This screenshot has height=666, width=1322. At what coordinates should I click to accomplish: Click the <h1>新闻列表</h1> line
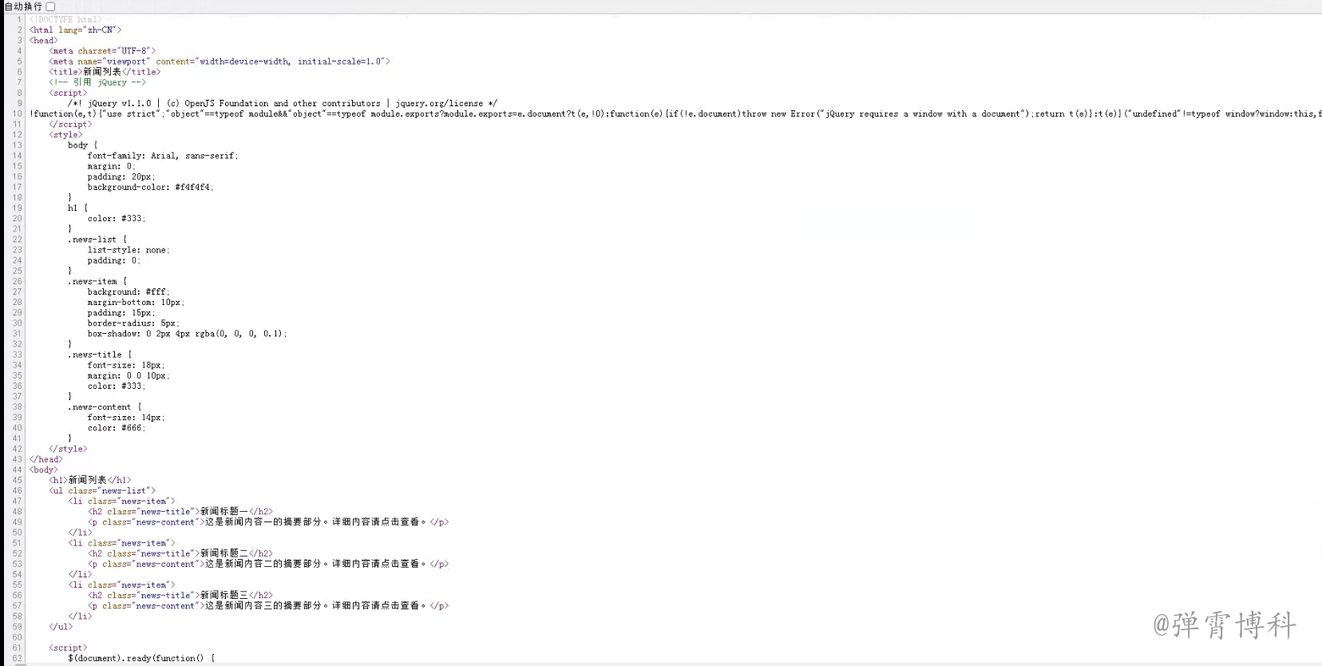pyautogui.click(x=90, y=480)
